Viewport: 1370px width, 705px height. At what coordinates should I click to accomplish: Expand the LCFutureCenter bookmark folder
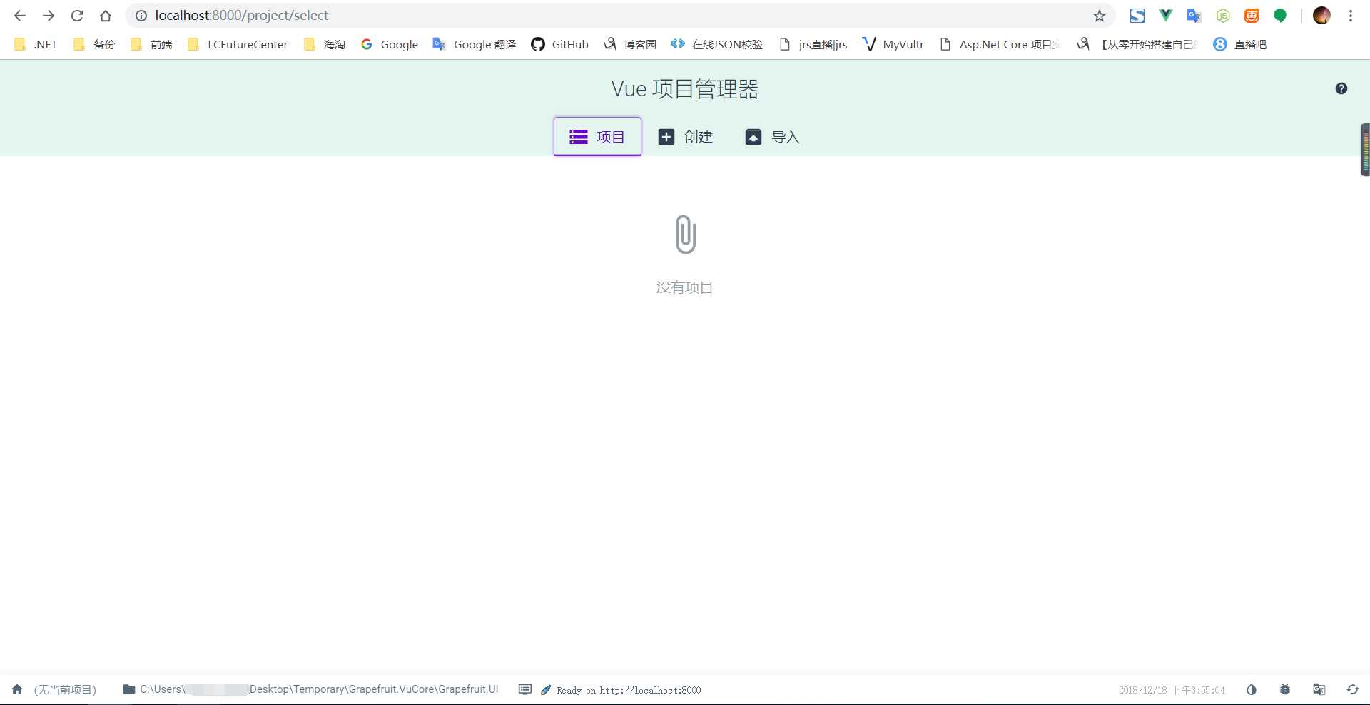(x=238, y=44)
